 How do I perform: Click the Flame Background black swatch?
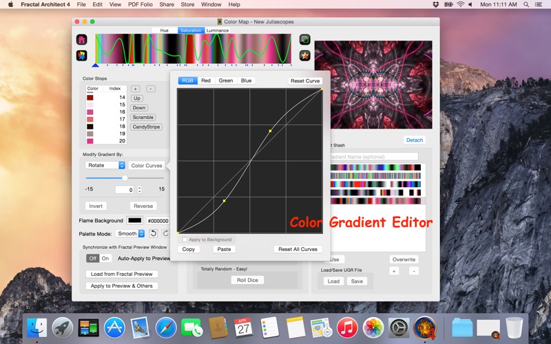tap(134, 220)
